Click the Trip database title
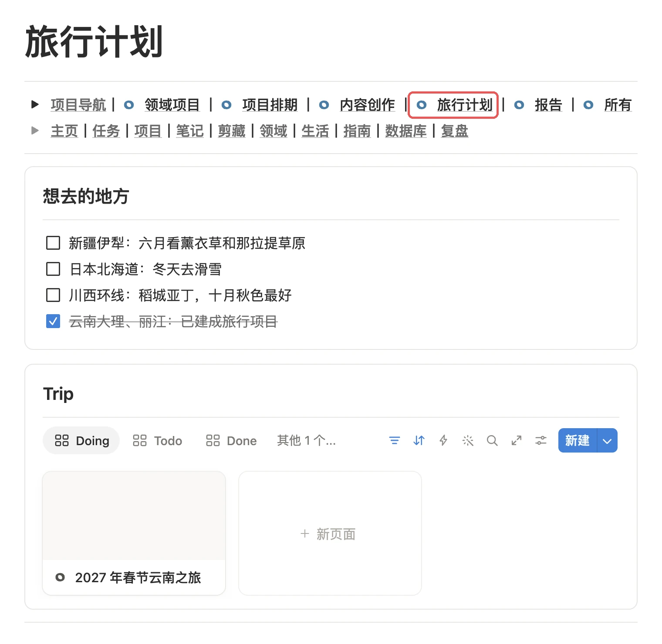The height and width of the screenshot is (644, 662). tap(58, 394)
